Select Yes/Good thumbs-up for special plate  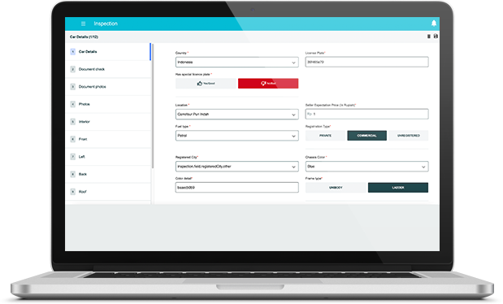tap(206, 84)
